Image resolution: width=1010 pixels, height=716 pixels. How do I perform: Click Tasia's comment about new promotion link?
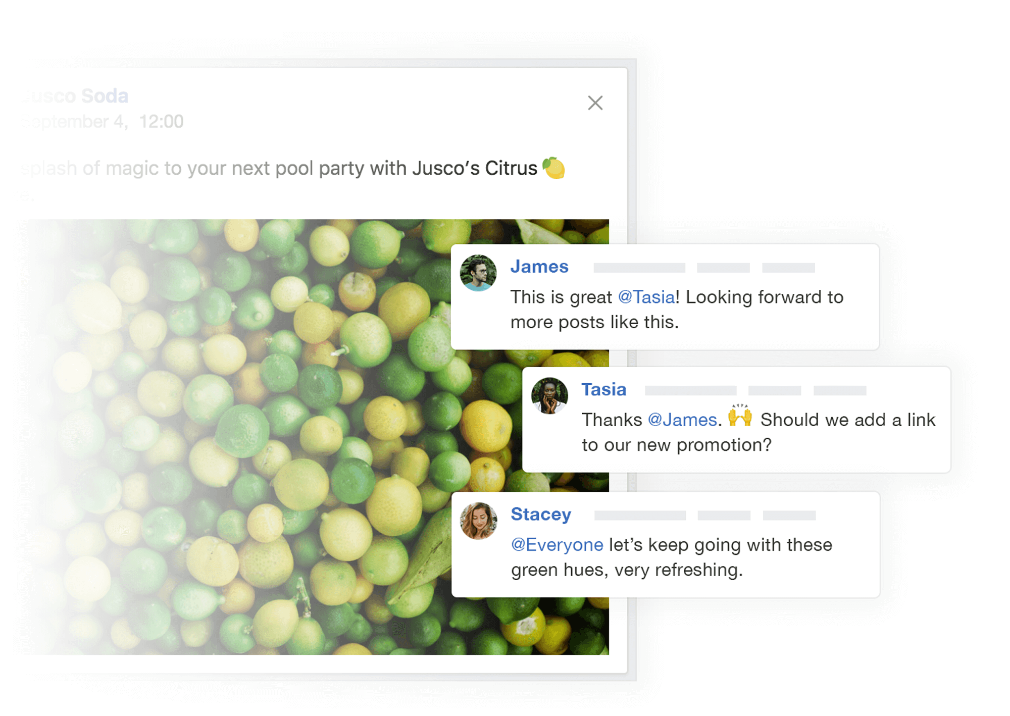[759, 432]
